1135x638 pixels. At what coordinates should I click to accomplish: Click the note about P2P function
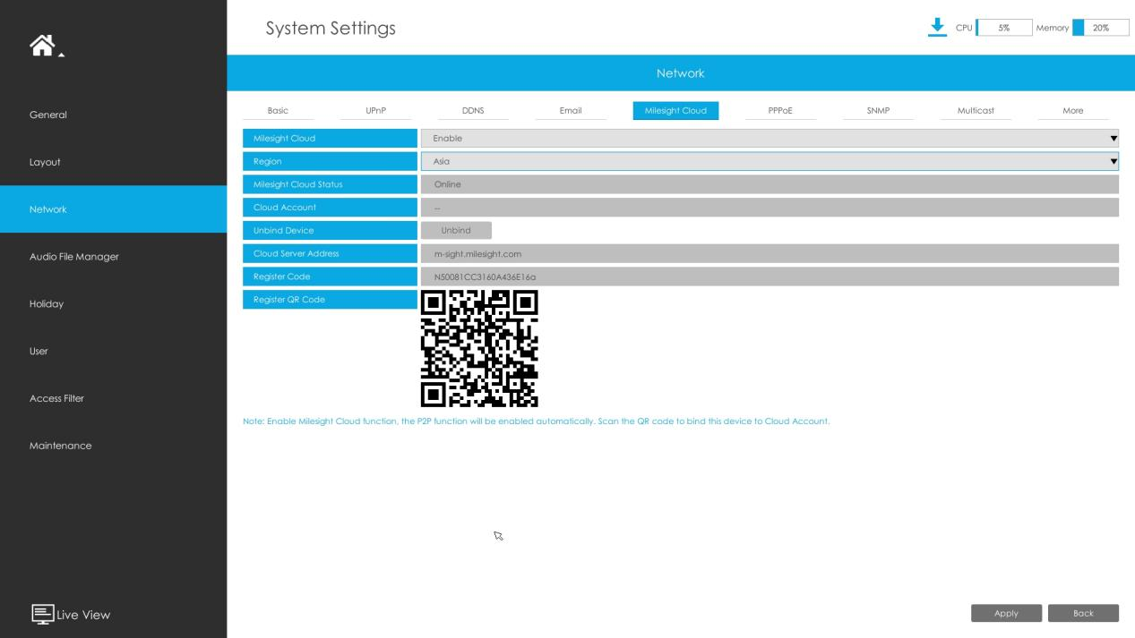tap(536, 421)
